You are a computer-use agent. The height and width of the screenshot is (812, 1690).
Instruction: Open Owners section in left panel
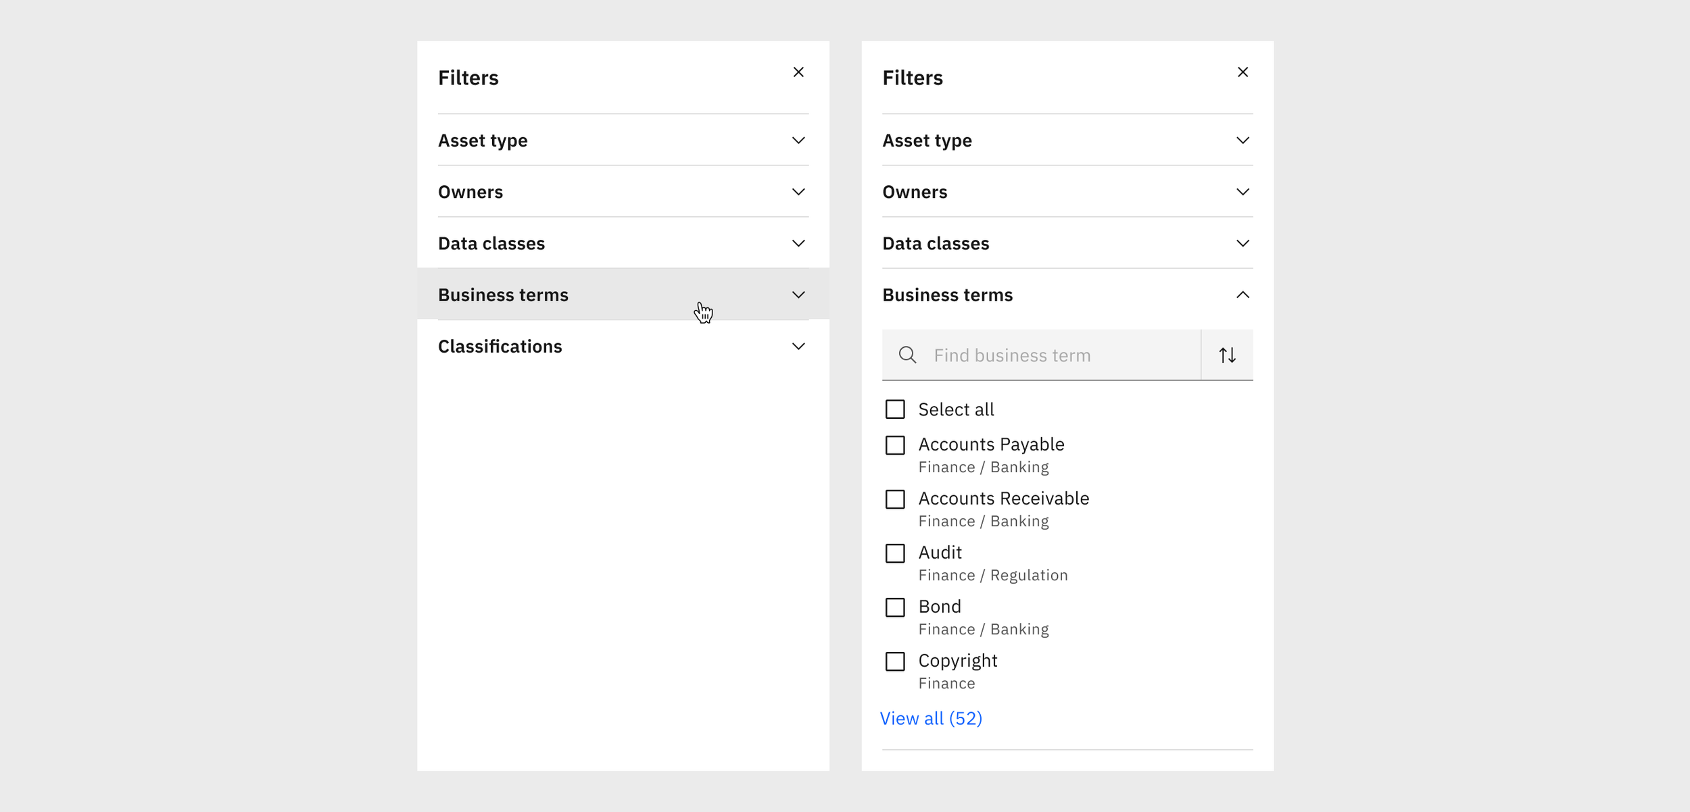coord(470,193)
